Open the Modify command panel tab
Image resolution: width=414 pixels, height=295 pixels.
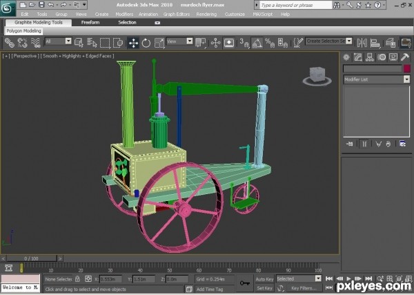click(357, 57)
